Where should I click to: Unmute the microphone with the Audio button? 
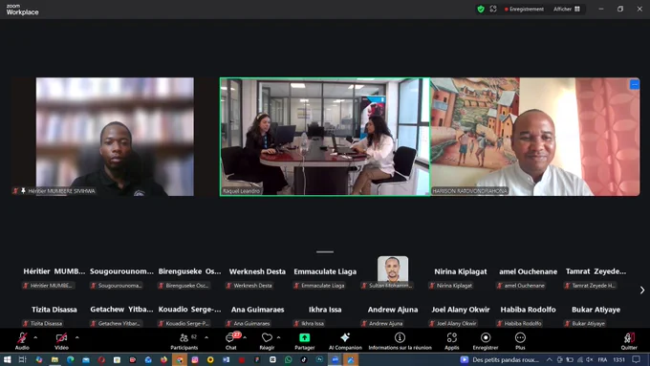click(22, 341)
